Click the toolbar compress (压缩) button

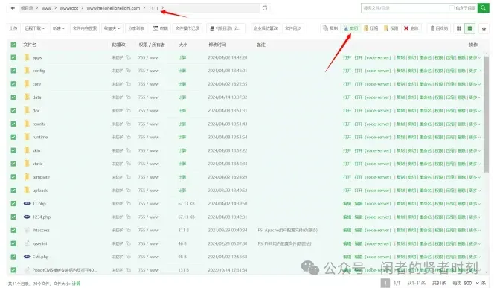click(x=370, y=28)
